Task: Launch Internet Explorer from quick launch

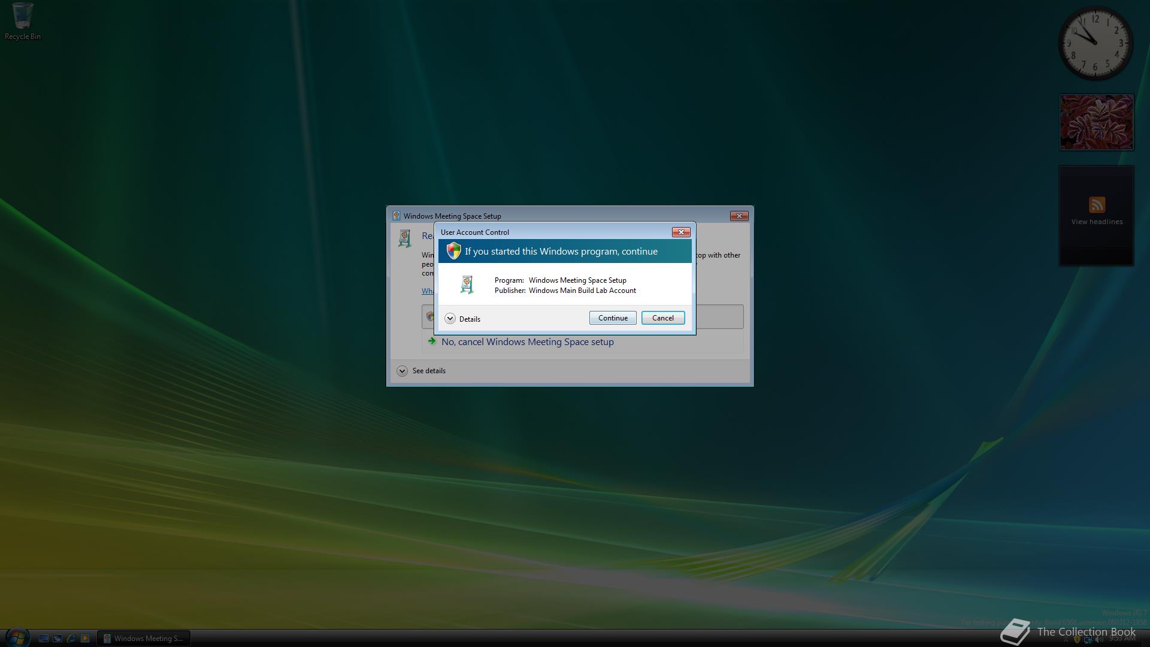Action: 71,639
